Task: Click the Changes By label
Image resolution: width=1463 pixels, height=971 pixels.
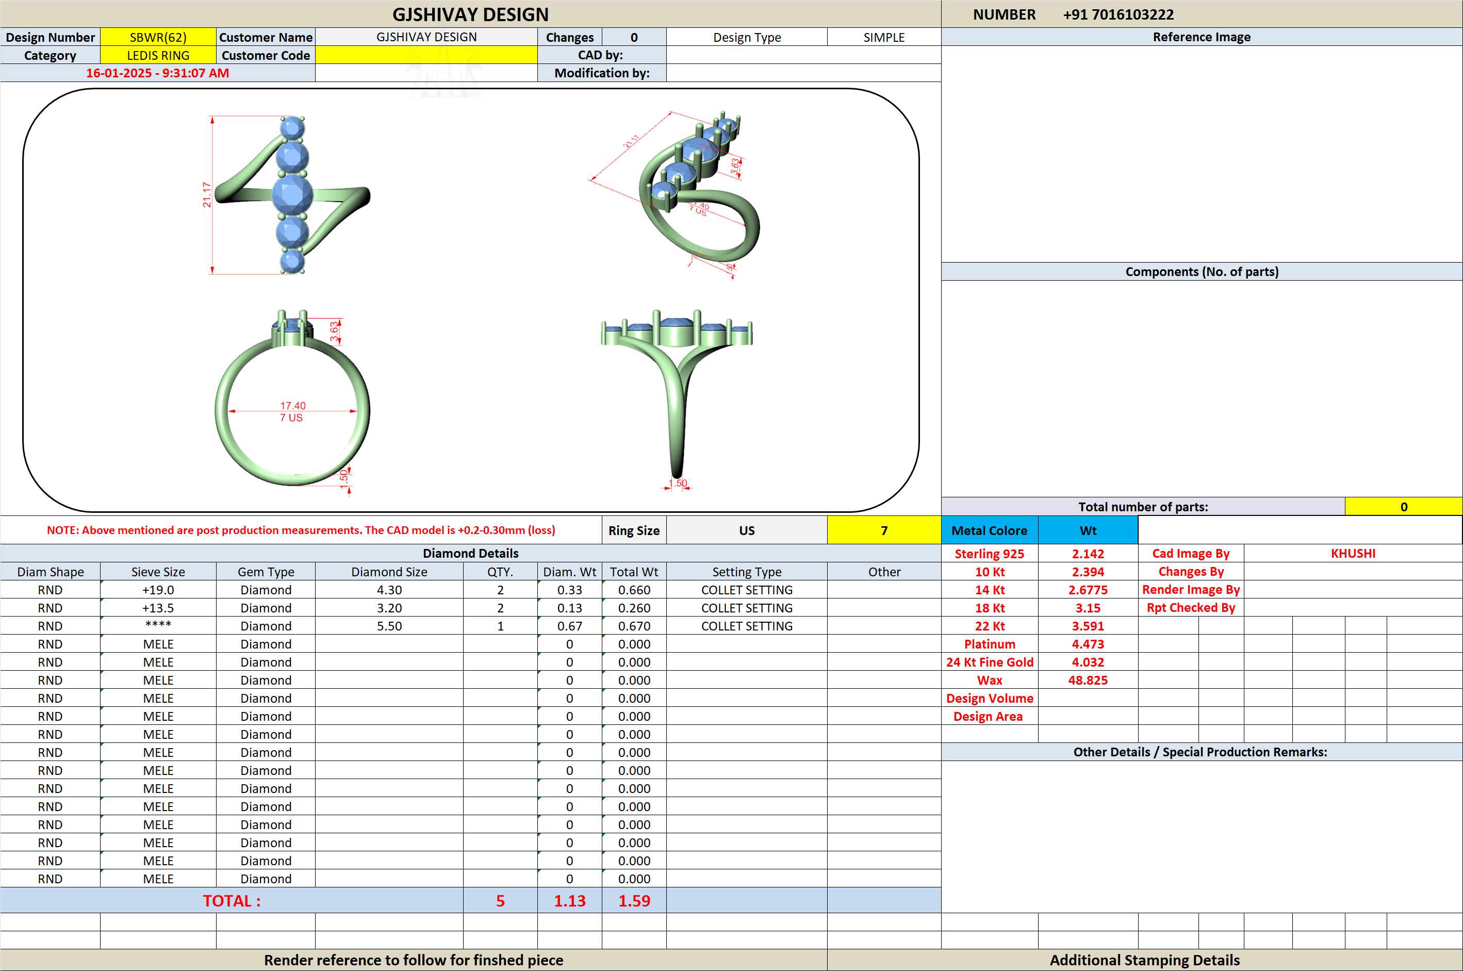Action: [1191, 572]
